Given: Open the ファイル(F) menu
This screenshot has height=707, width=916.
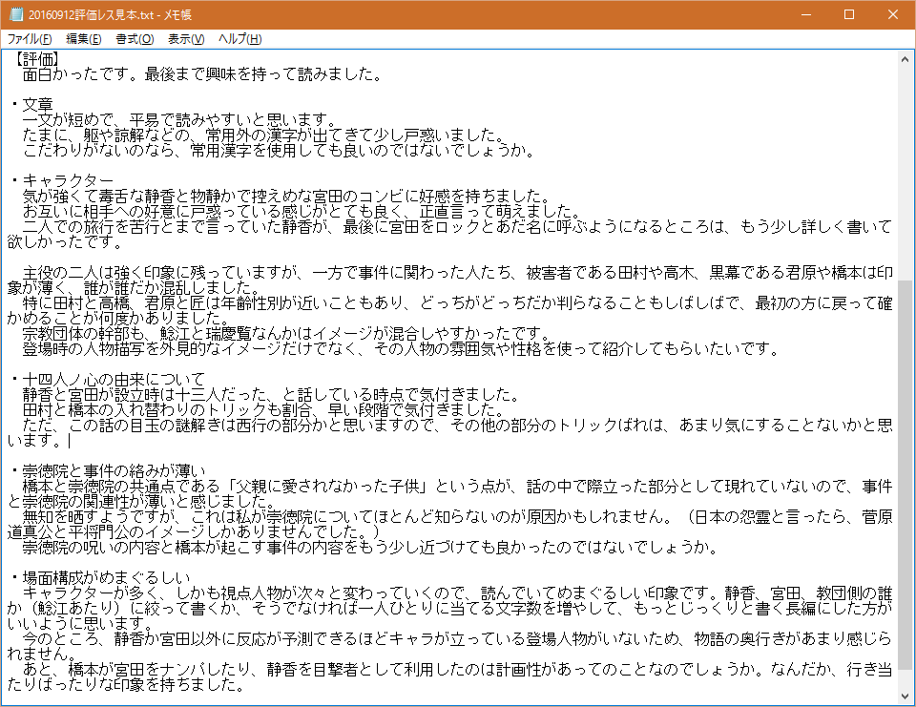Looking at the screenshot, I should pos(30,39).
